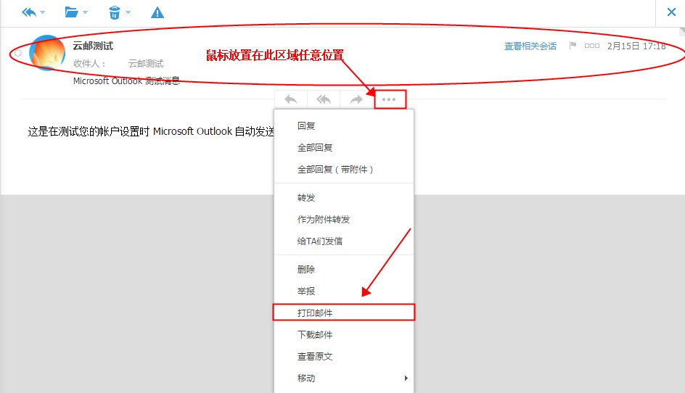
Task: Click the quick reply arrow icon
Action: [x=291, y=99]
